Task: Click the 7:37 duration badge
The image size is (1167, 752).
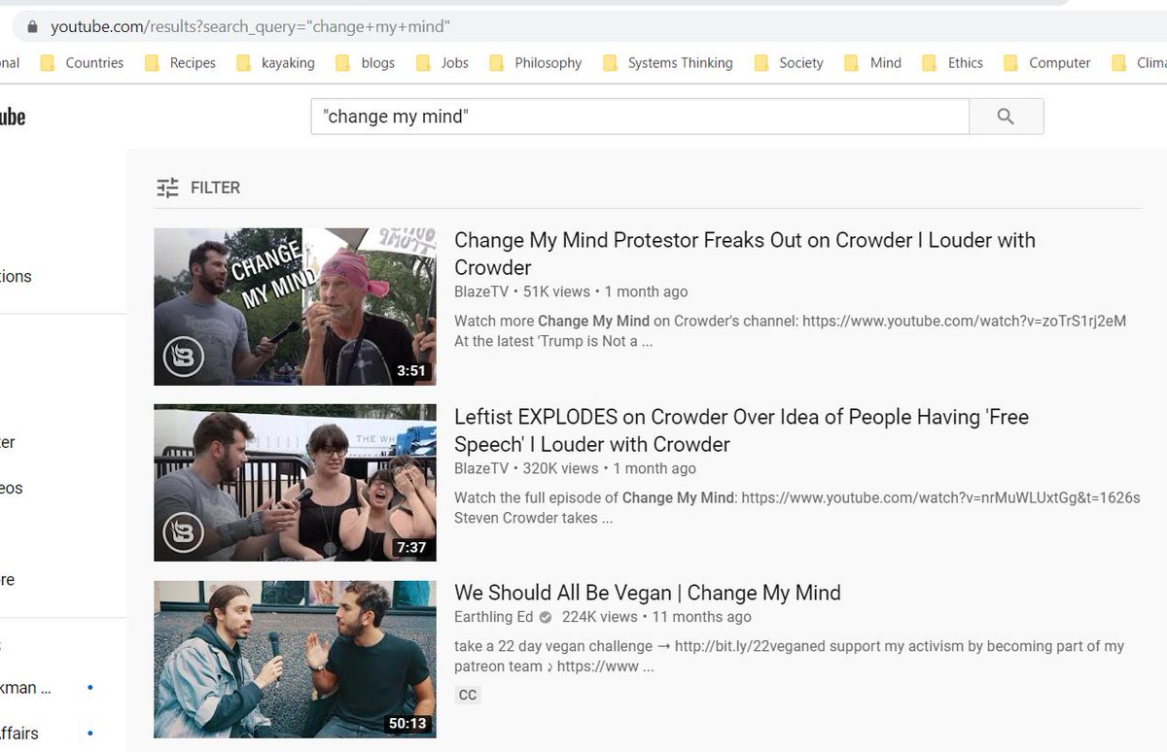Action: [411, 547]
